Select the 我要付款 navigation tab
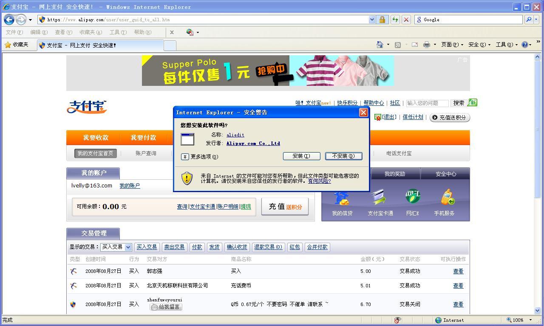The width and height of the screenshot is (544, 326). (143, 138)
